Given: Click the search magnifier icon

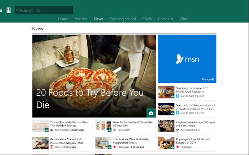Looking at the screenshot, I should click(x=17, y=10).
